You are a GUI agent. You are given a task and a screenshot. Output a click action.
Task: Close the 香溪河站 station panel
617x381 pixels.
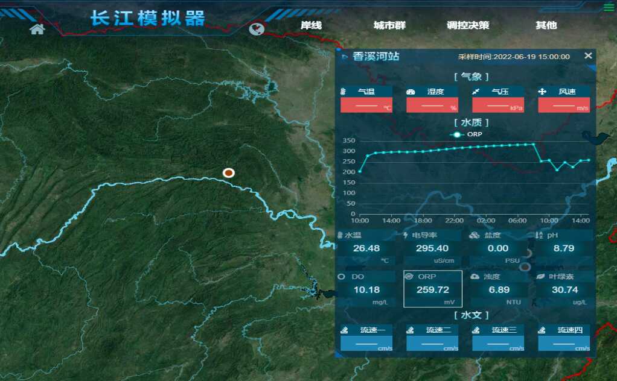[588, 55]
